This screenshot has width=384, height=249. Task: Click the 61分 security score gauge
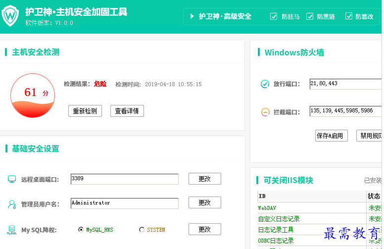point(33,96)
